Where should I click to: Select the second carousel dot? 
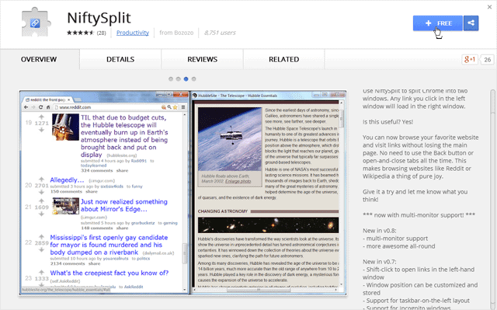point(179,79)
